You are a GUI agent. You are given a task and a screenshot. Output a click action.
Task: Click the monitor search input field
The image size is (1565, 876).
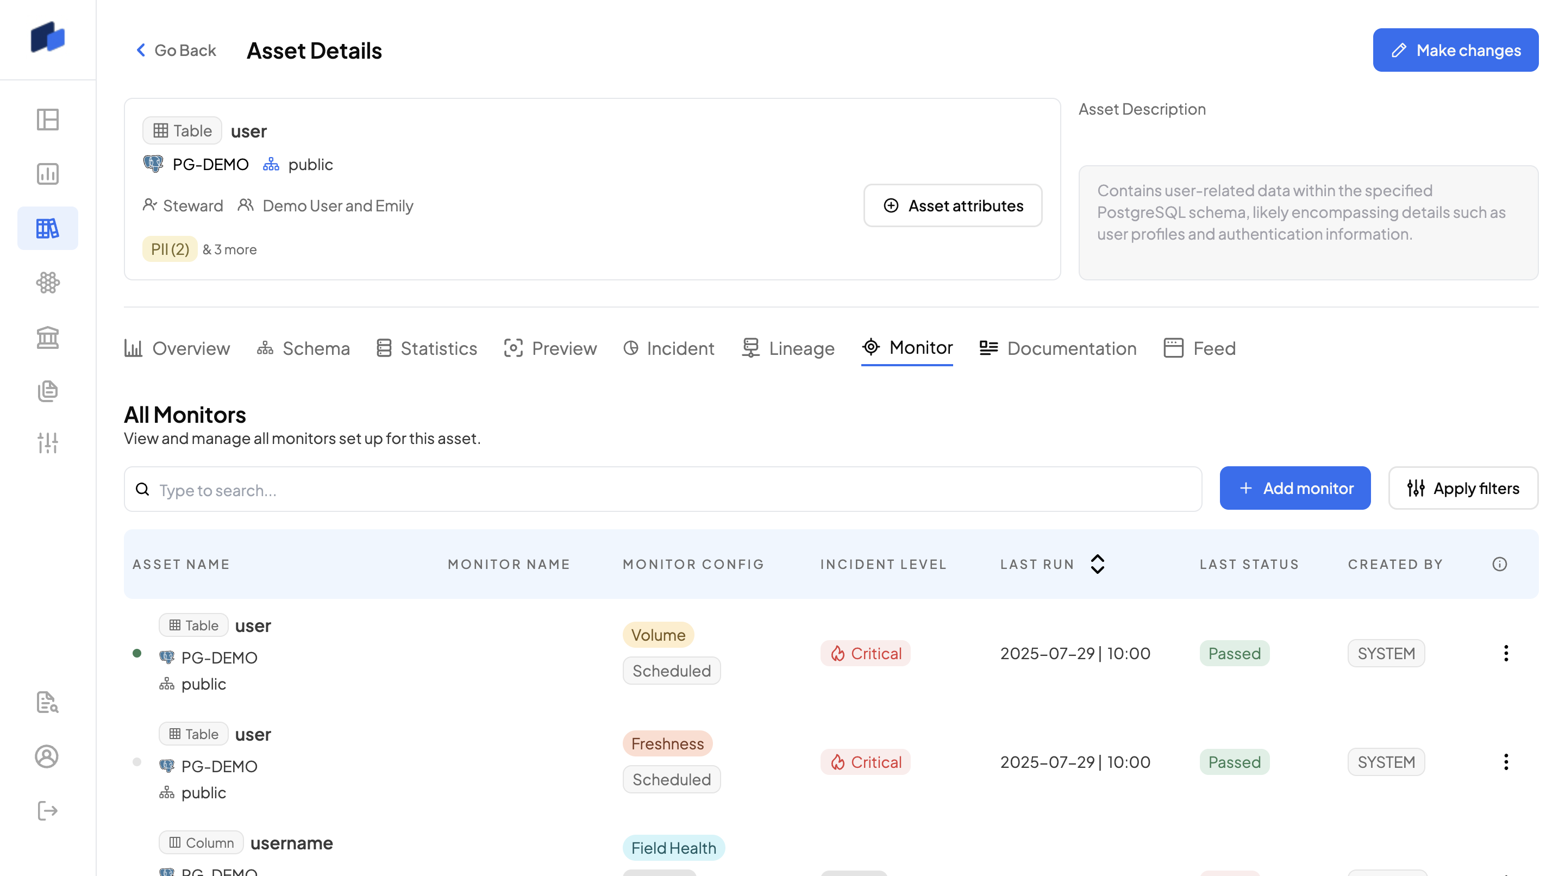(x=662, y=489)
